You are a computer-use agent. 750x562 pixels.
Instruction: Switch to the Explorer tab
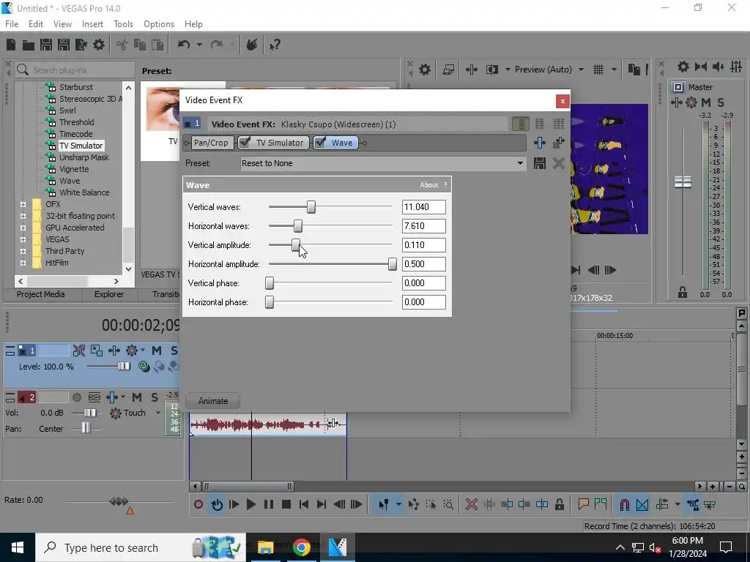point(108,294)
